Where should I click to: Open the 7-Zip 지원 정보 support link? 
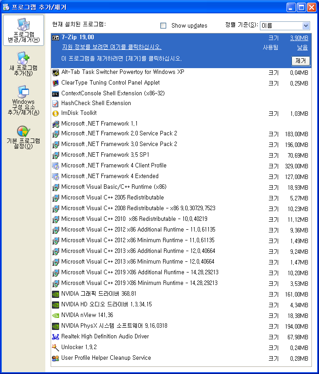pyautogui.click(x=112, y=47)
